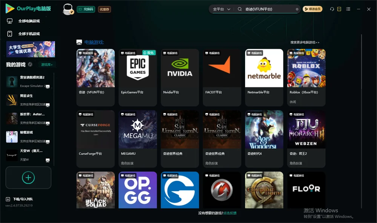Open the Roblox (Xbox平台) card
This screenshot has height=223, width=377.
(306, 77)
